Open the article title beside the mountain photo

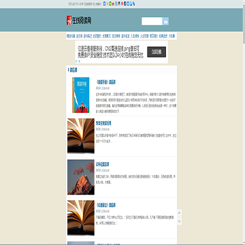(x=103, y=164)
